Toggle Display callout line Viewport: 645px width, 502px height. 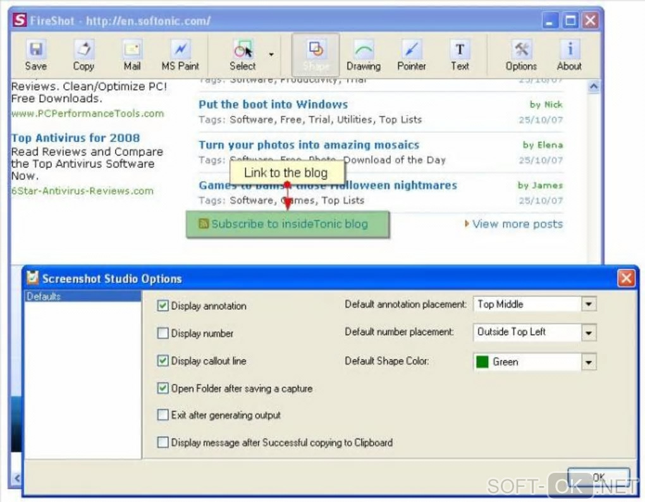pyautogui.click(x=163, y=360)
